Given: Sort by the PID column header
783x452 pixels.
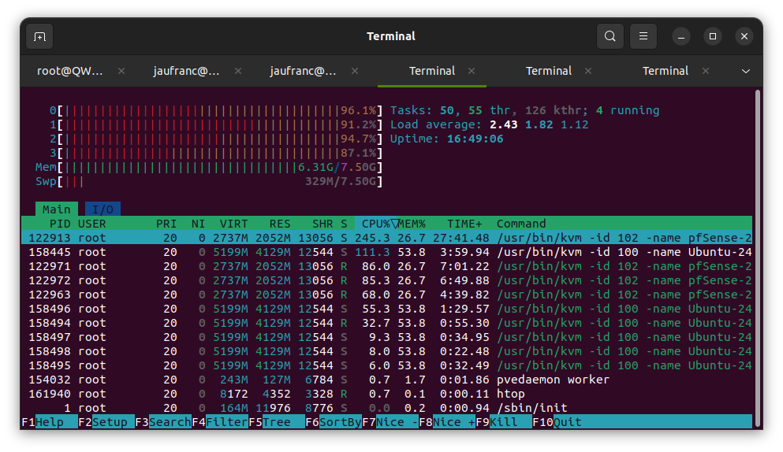Looking at the screenshot, I should 60,224.
